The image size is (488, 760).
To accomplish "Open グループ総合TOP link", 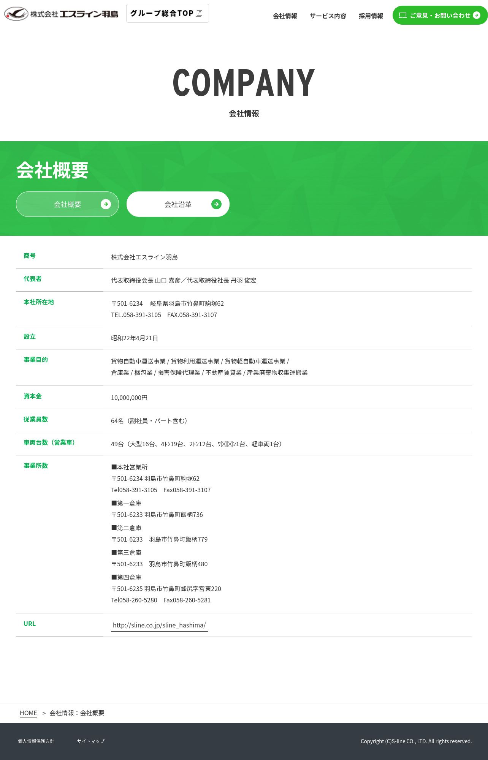I will point(168,13).
